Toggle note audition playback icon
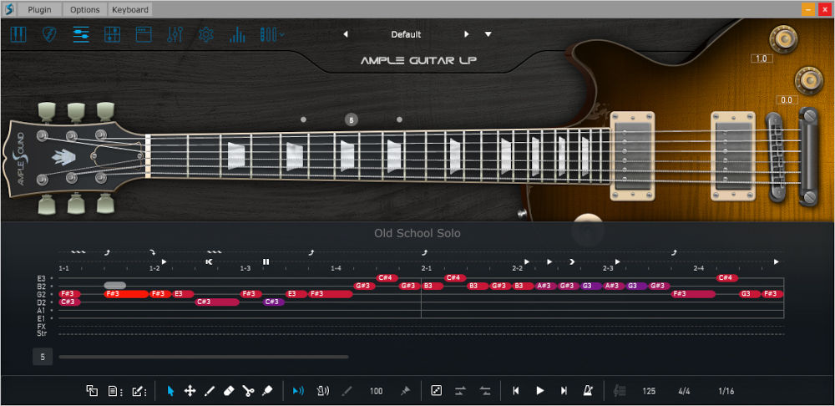 coord(298,391)
